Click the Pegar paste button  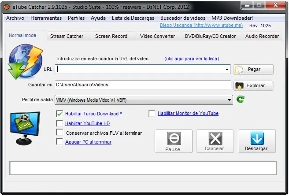[253, 70]
